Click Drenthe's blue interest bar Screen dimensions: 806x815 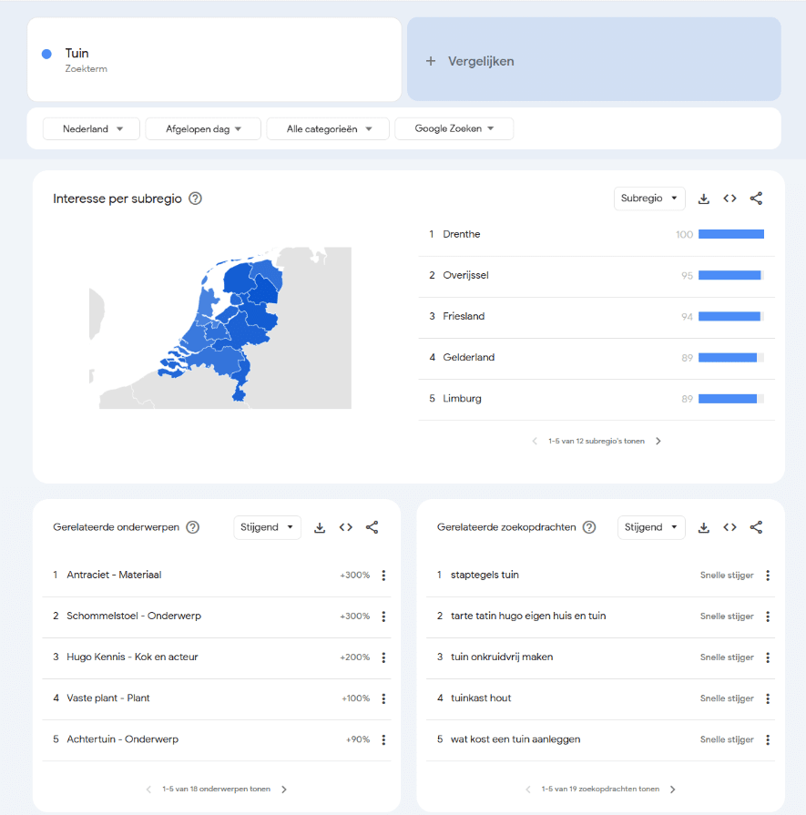click(x=731, y=234)
